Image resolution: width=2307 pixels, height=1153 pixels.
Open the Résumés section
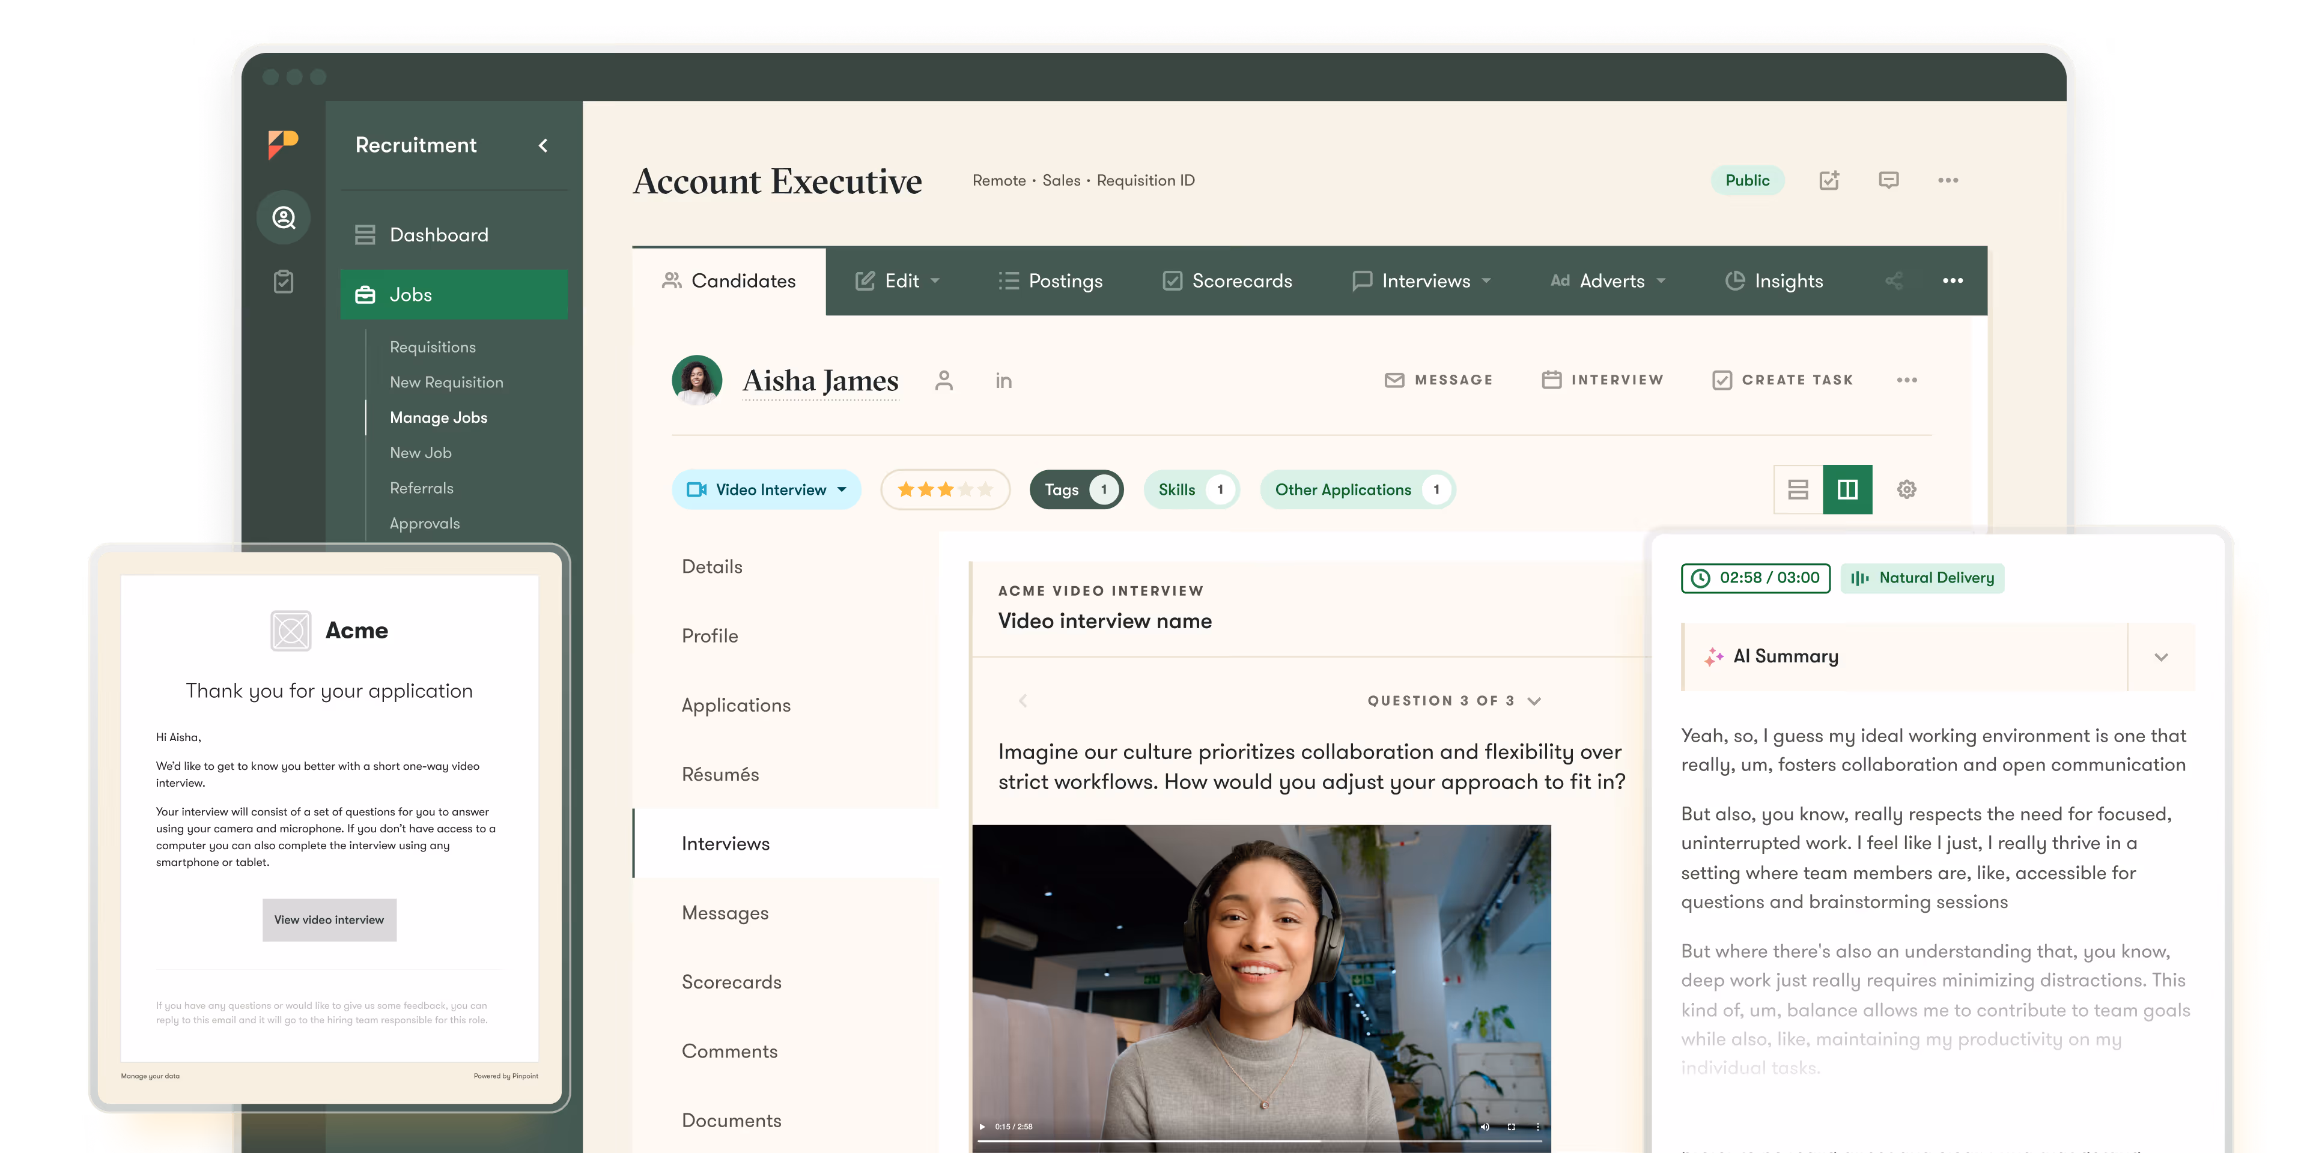785,774
